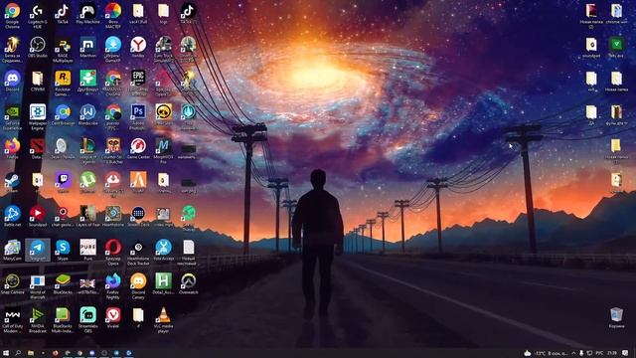This screenshot has height=358, width=636.
Task: Select BlueStacks Multi-Instance Manager shortcut
Action: pos(63,320)
